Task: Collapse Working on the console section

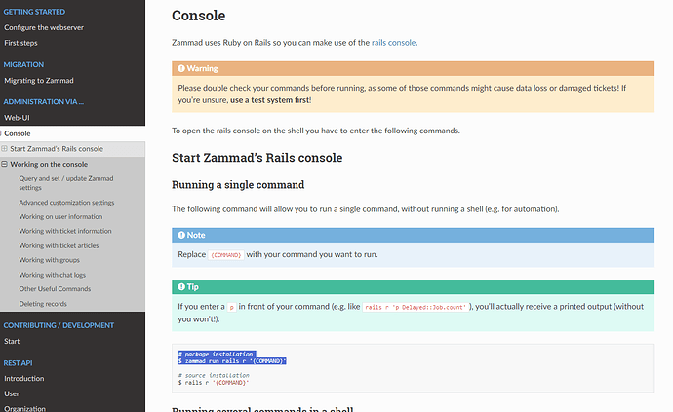Action: 4,164
